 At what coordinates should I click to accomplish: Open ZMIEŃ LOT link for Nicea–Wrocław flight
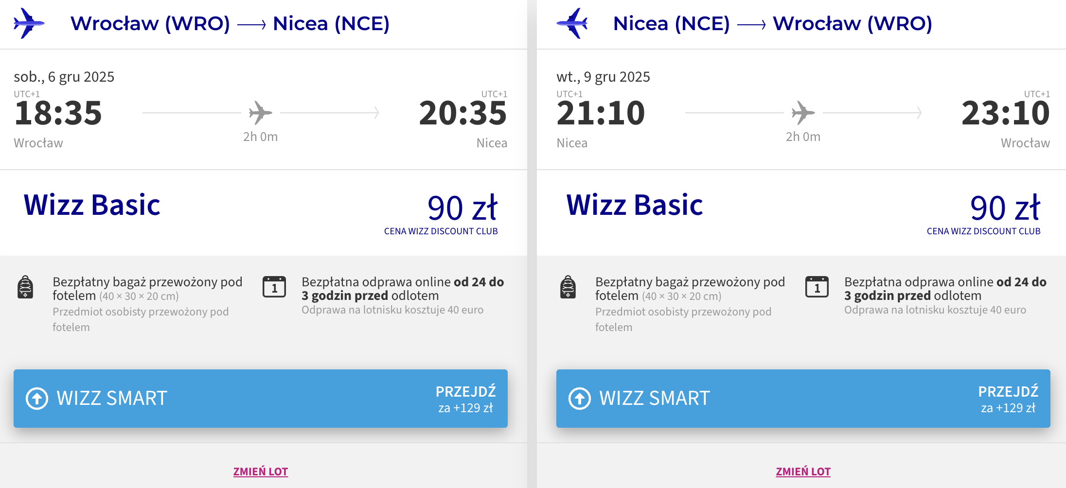pyautogui.click(x=803, y=471)
